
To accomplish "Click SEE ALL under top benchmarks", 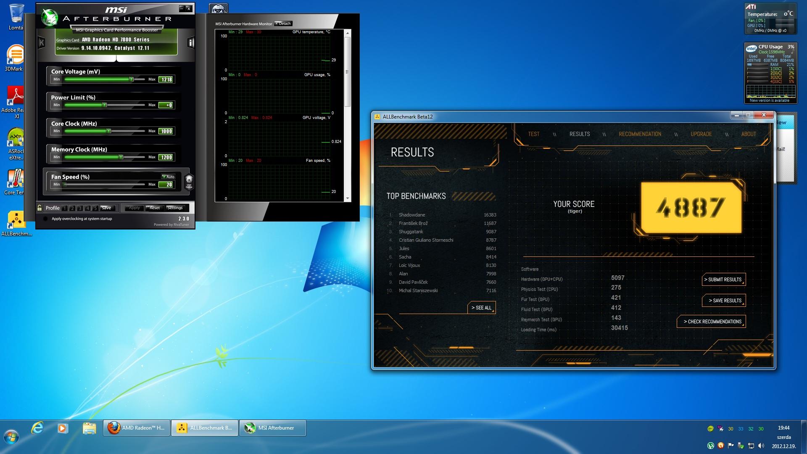I will point(481,308).
